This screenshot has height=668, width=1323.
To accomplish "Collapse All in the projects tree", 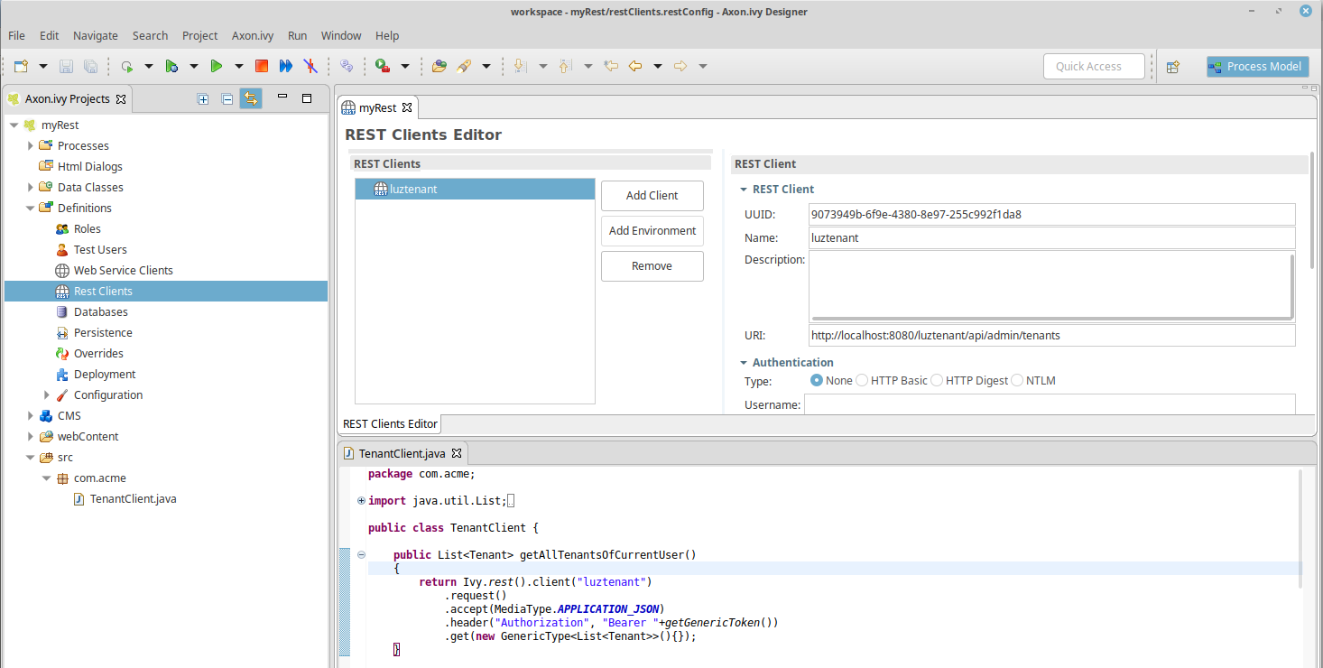I will [227, 99].
